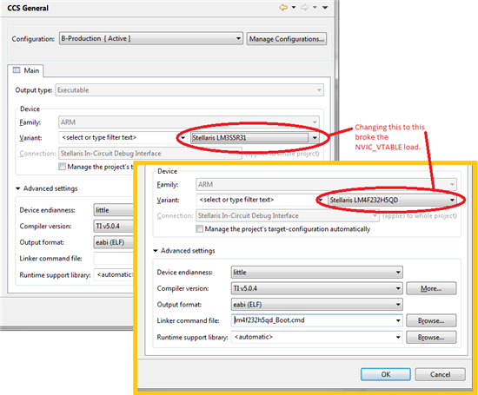This screenshot has height=395, width=478.
Task: Open the Compiler version TI v5.0.4 dropdown
Action: pyautogui.click(x=316, y=288)
